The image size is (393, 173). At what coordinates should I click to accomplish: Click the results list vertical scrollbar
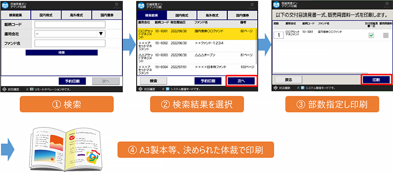pos(256,46)
